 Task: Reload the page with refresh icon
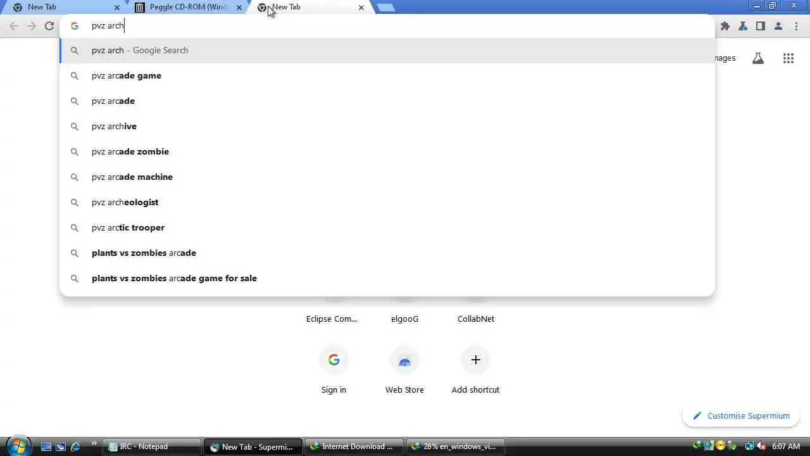[x=49, y=26]
